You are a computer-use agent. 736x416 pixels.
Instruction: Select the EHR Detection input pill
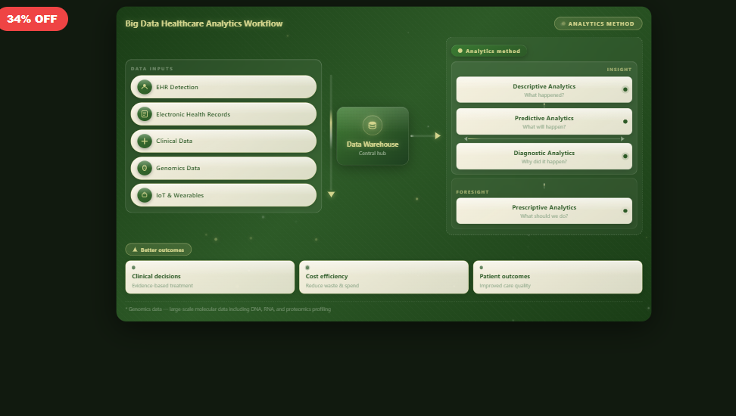pyautogui.click(x=223, y=87)
